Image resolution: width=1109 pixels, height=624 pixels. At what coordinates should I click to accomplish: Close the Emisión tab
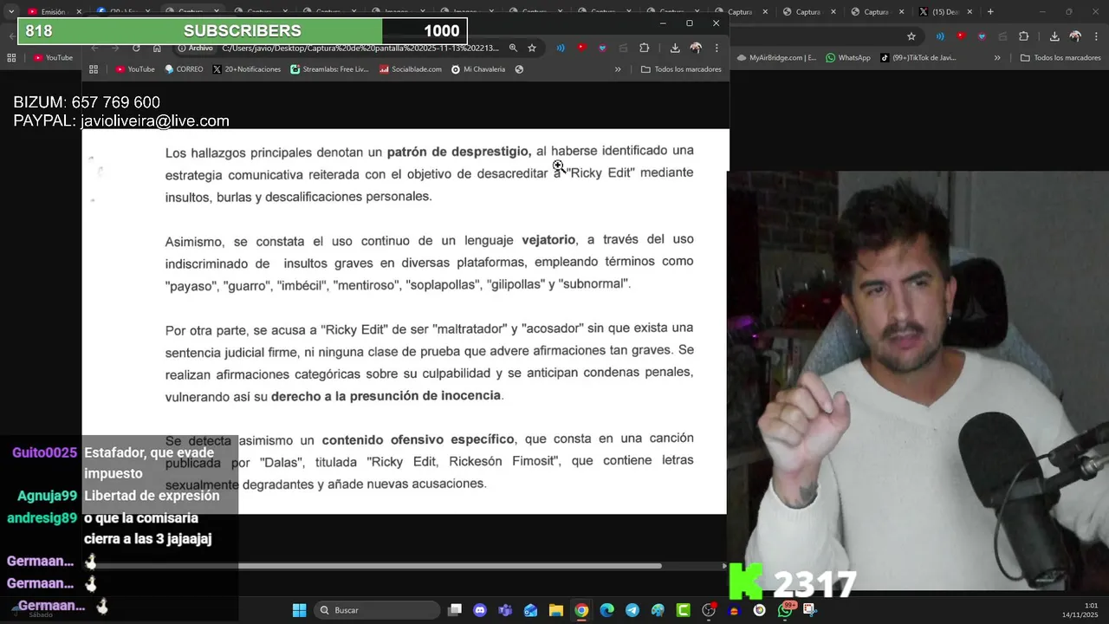[79, 12]
